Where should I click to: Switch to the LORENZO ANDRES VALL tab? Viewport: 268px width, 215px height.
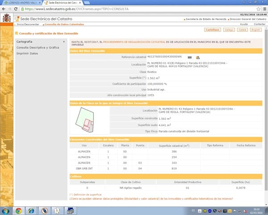22,3
